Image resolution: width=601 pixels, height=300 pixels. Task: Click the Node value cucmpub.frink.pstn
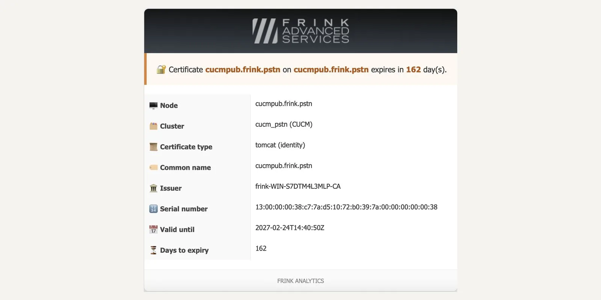(x=284, y=104)
